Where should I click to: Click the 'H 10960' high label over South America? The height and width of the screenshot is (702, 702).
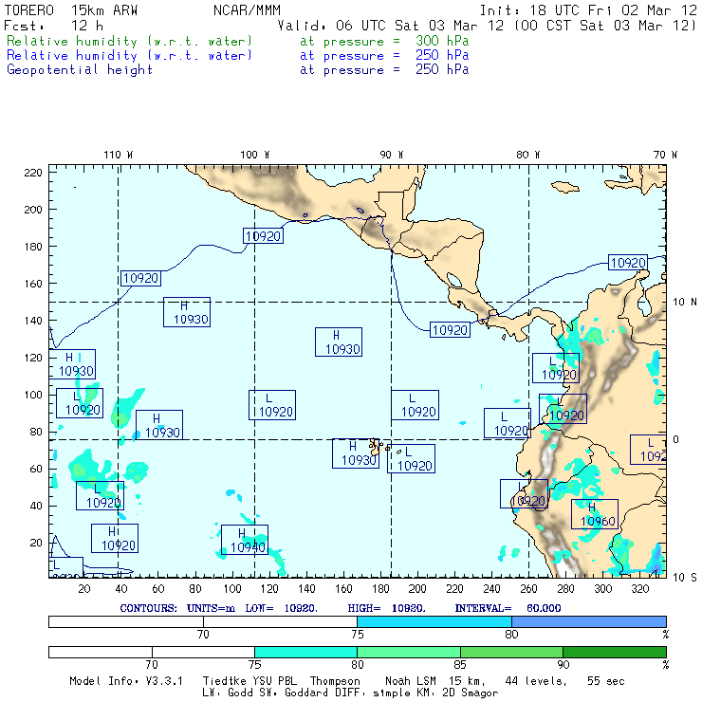[x=595, y=514]
